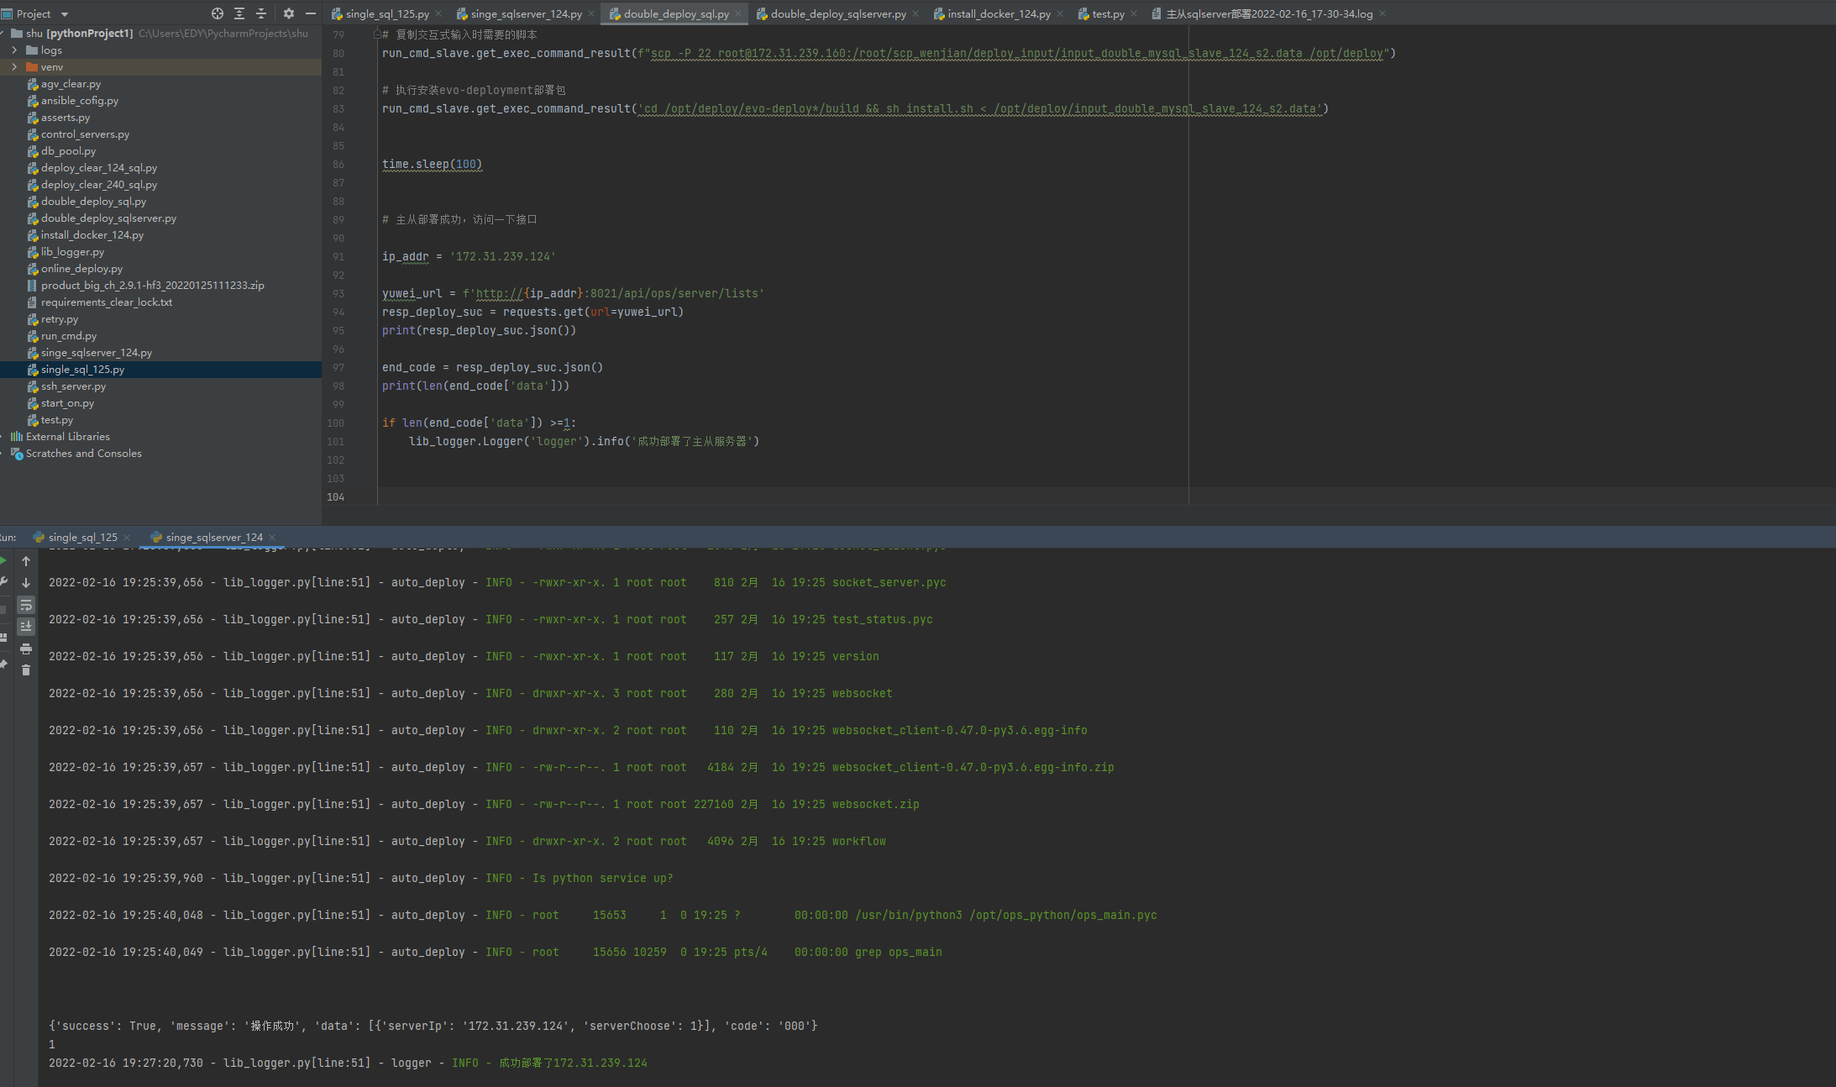Screen dimensions: 1836x1087
Task: Expand the logs folder
Action: click(x=14, y=50)
